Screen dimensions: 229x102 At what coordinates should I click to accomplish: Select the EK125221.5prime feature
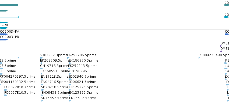pyautogui.click(x=70, y=90)
